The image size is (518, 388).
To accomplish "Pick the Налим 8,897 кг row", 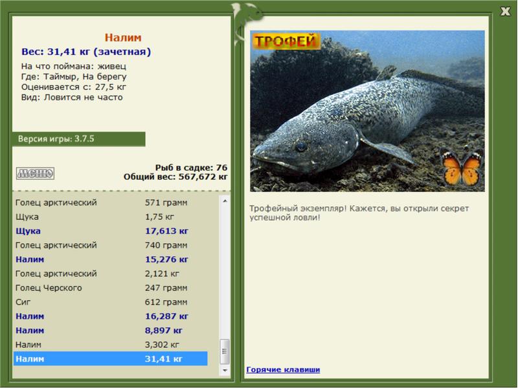I will tap(111, 330).
